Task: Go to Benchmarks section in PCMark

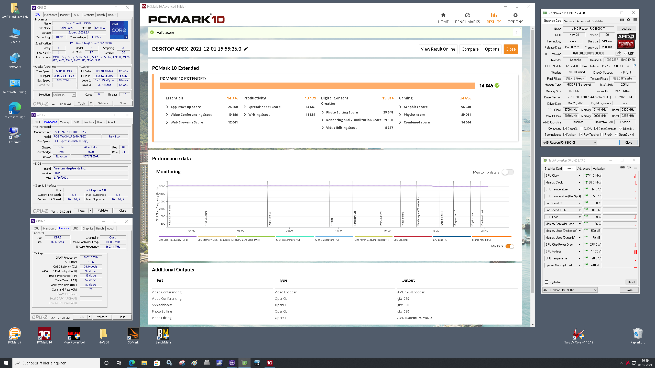Action: (467, 18)
